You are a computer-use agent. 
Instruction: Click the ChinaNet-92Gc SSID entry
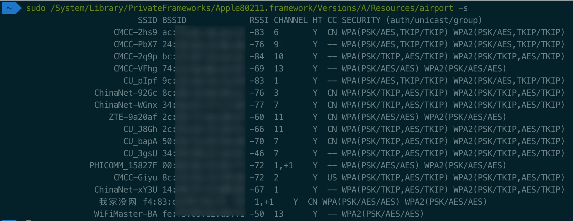[126, 93]
